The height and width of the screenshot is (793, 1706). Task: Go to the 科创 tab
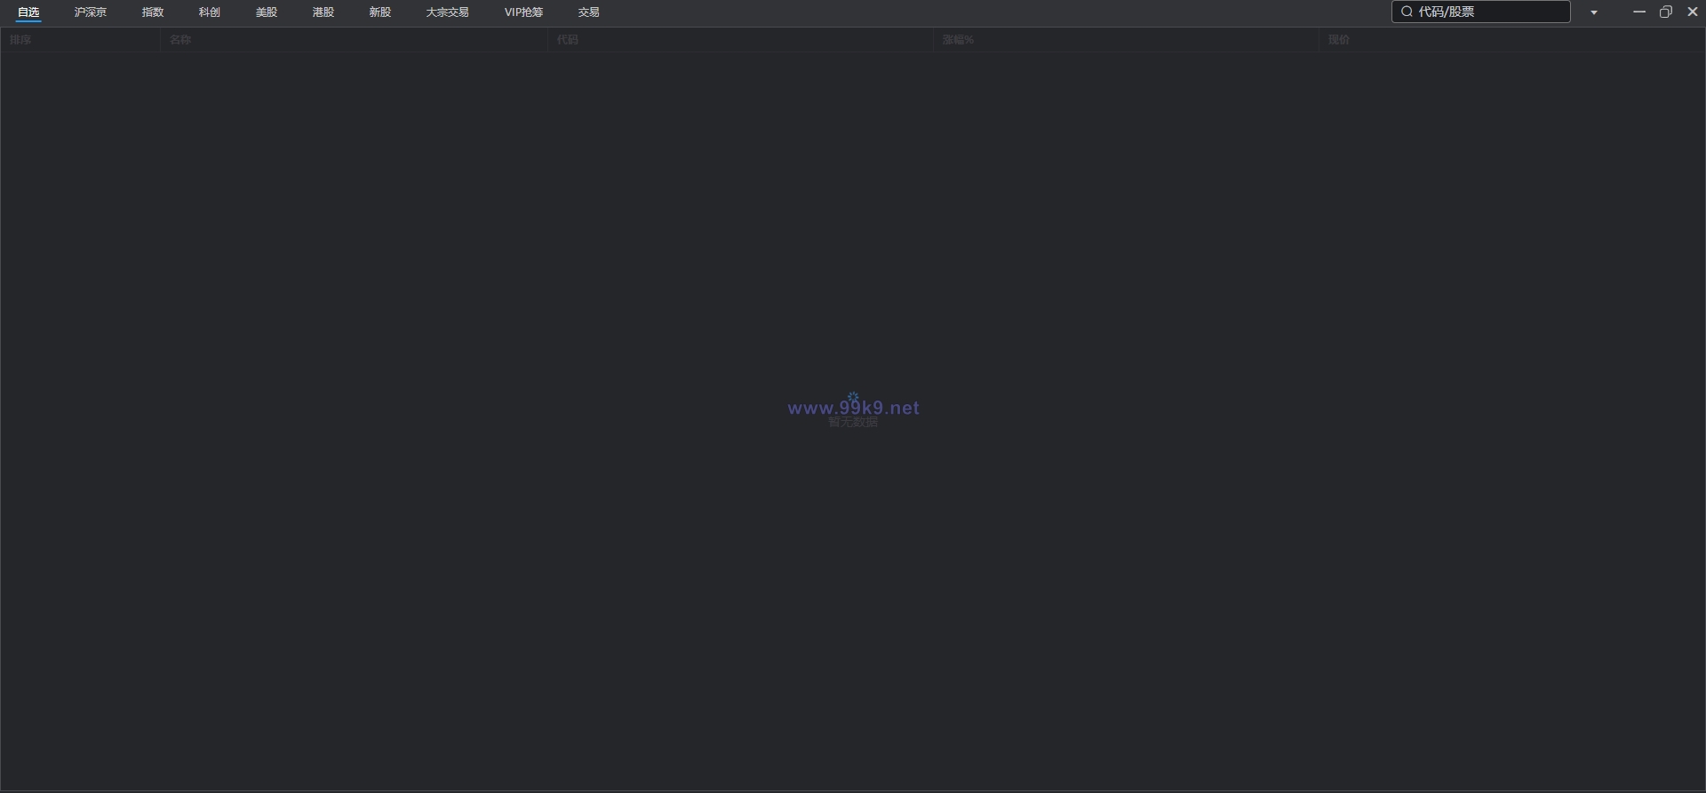pos(210,12)
